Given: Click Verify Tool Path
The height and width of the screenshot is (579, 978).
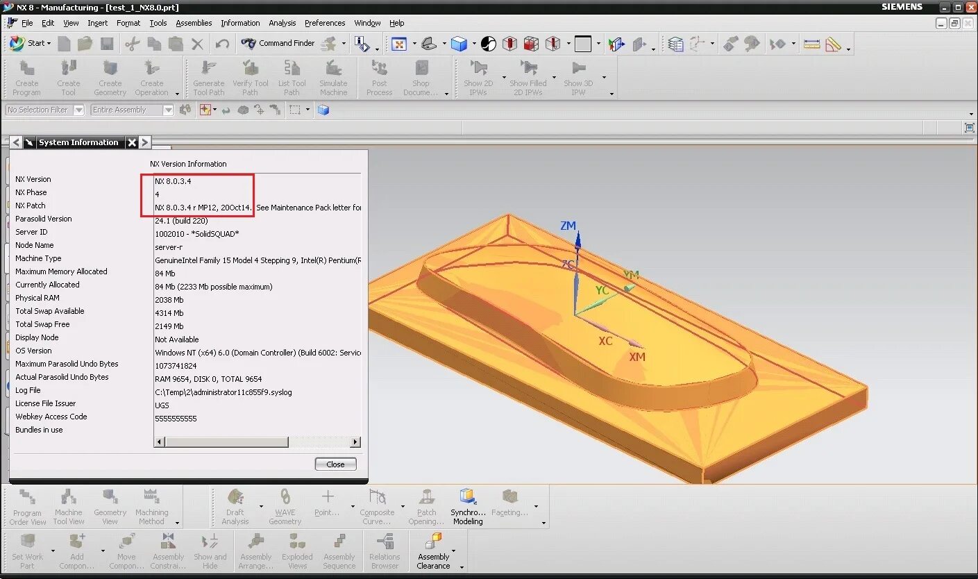Looking at the screenshot, I should (251, 77).
